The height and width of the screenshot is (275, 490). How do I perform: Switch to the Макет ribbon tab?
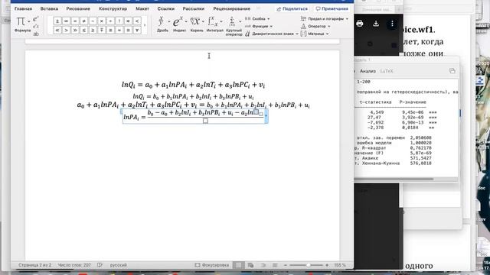pos(142,8)
